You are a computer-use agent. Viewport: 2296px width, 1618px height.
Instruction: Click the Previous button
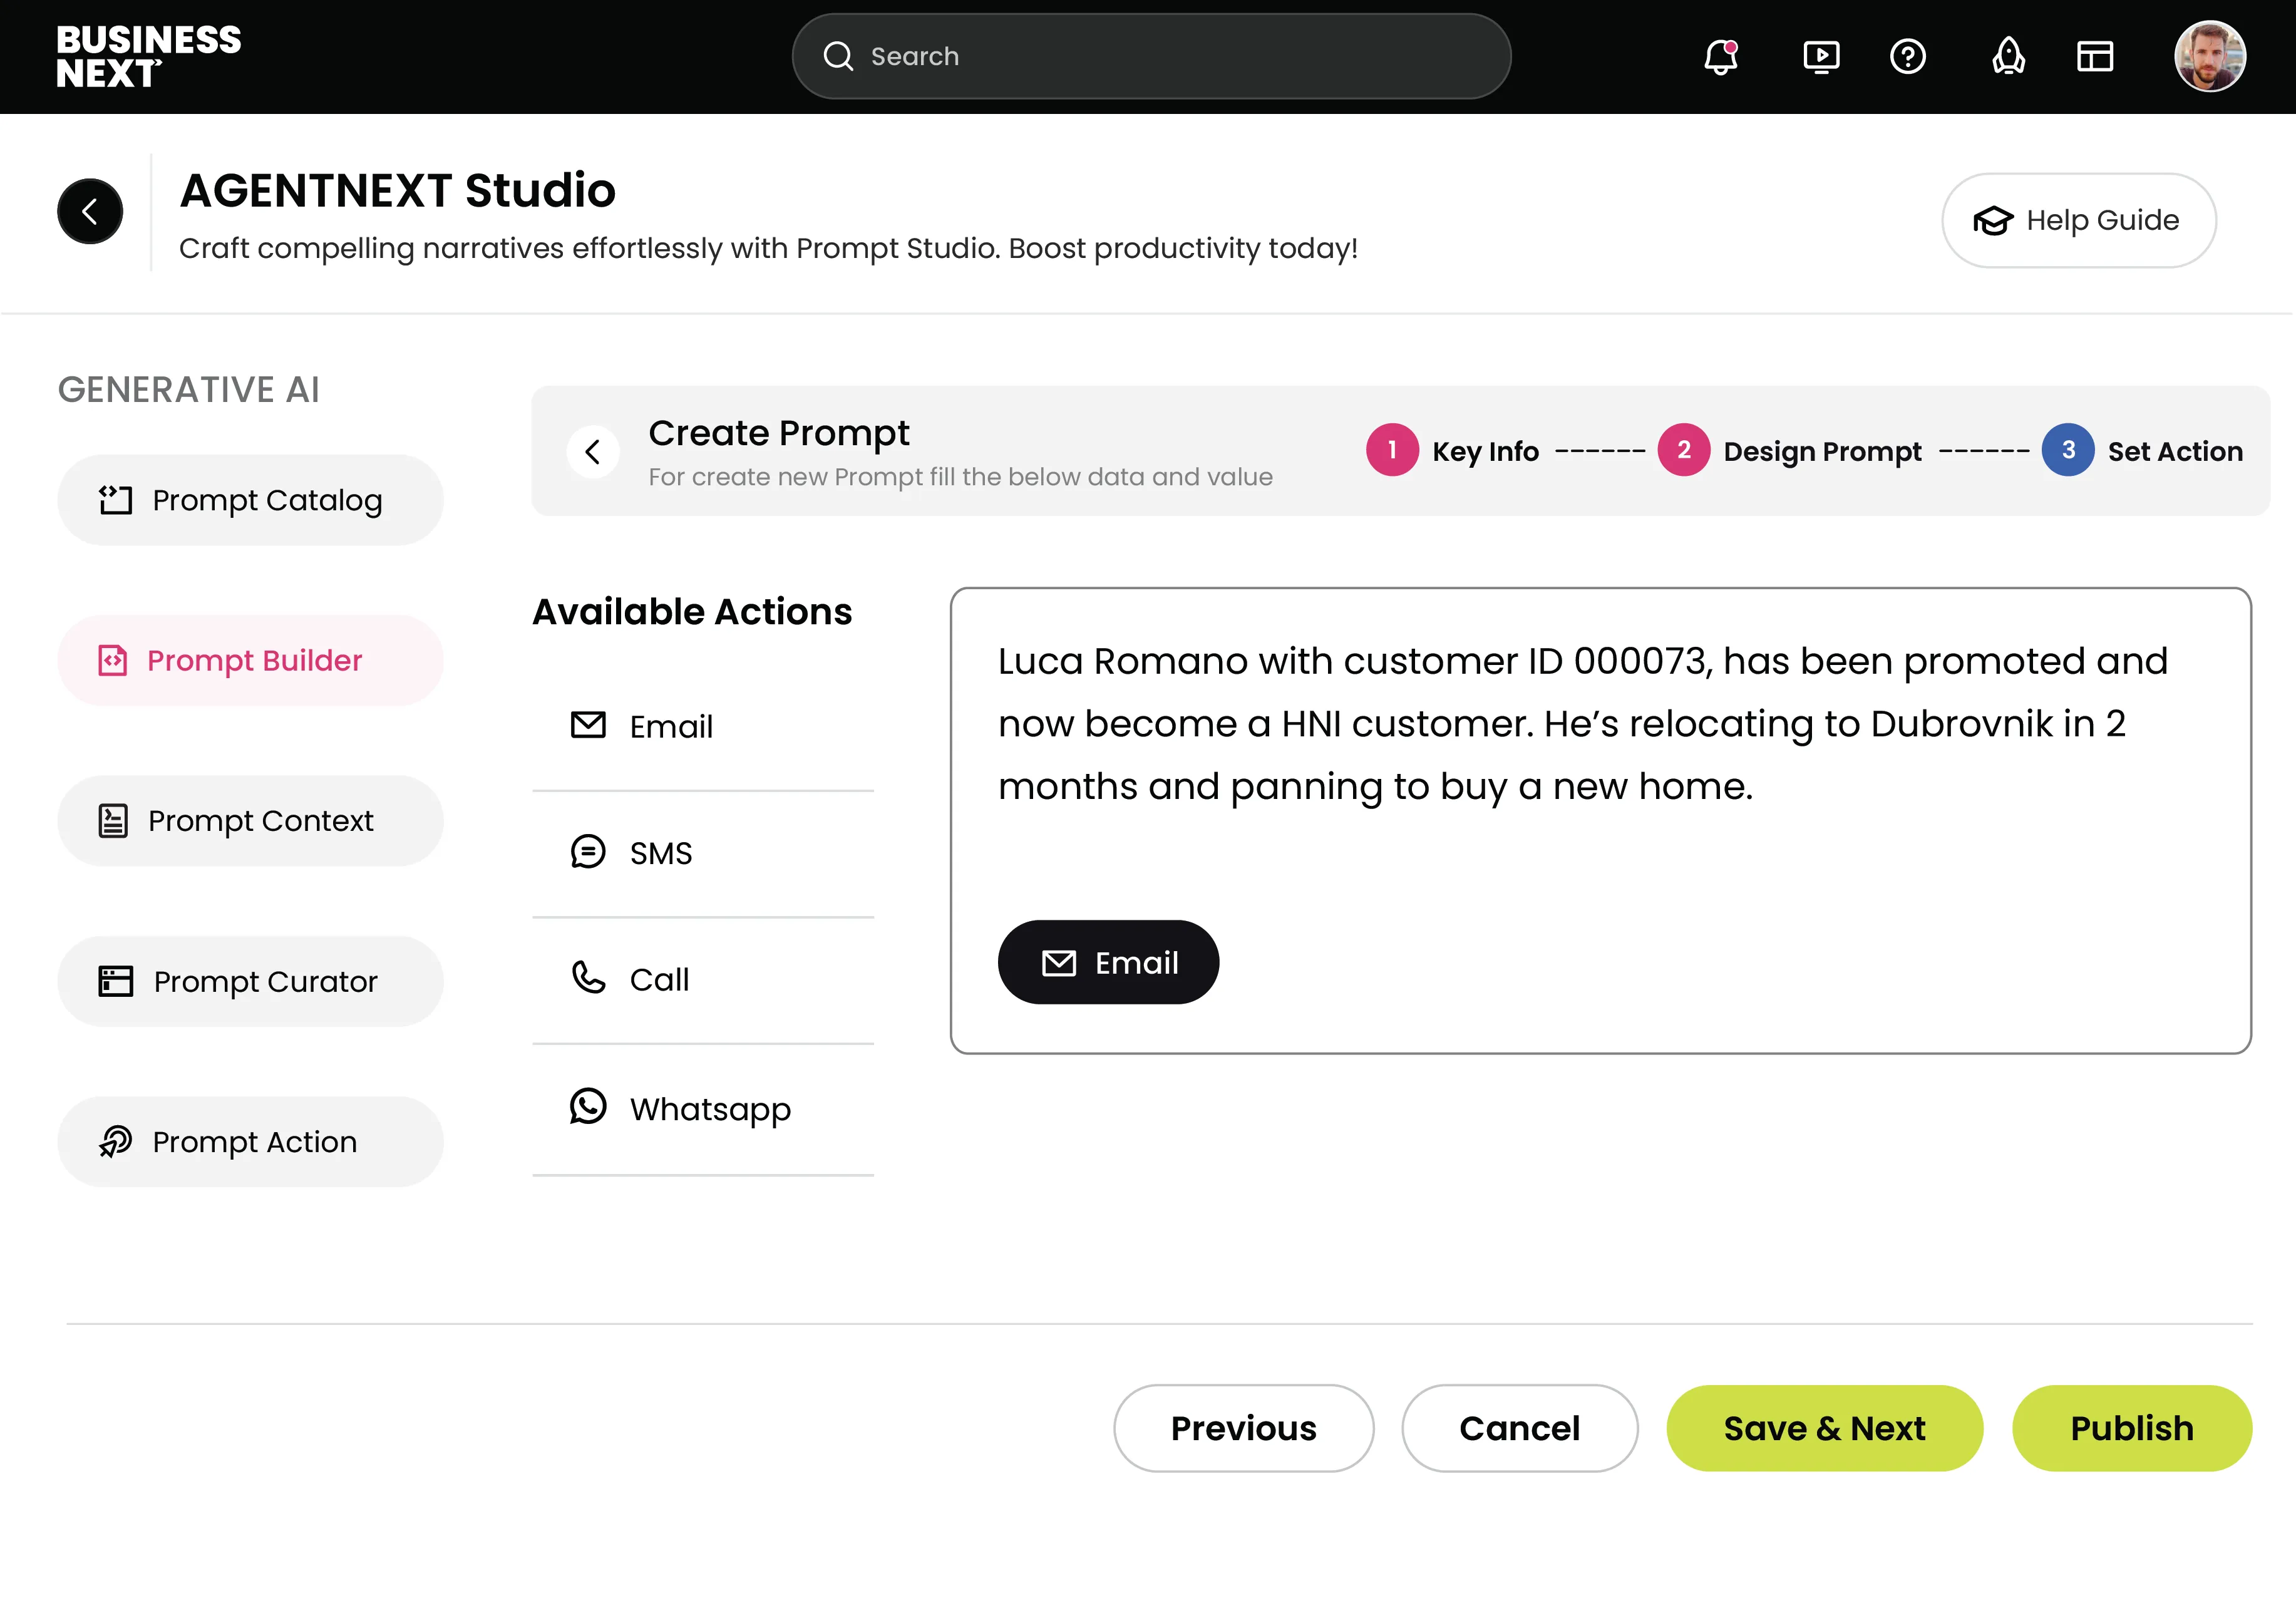tap(1243, 1429)
